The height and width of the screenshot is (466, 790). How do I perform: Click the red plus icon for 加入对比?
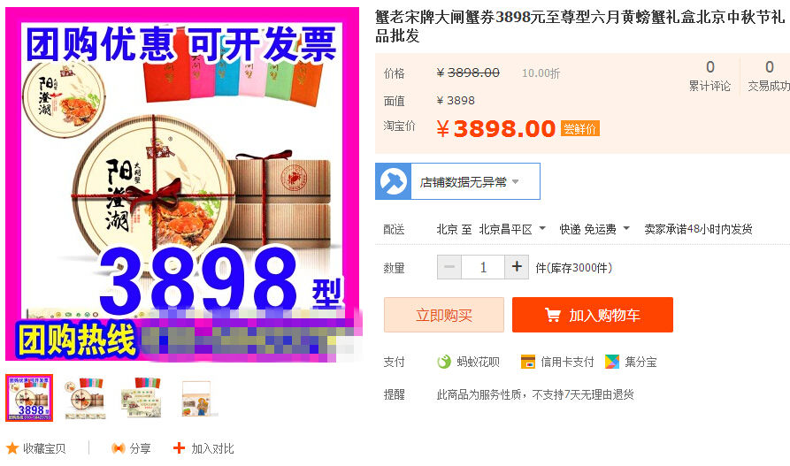click(179, 447)
